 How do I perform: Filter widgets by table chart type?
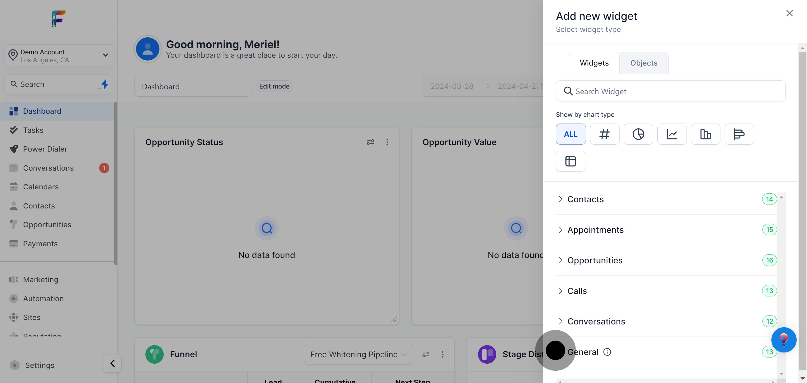click(x=571, y=161)
